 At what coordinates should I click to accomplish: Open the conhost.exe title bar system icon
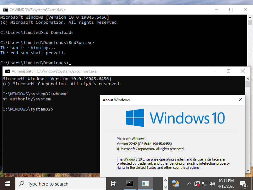tap(8, 71)
